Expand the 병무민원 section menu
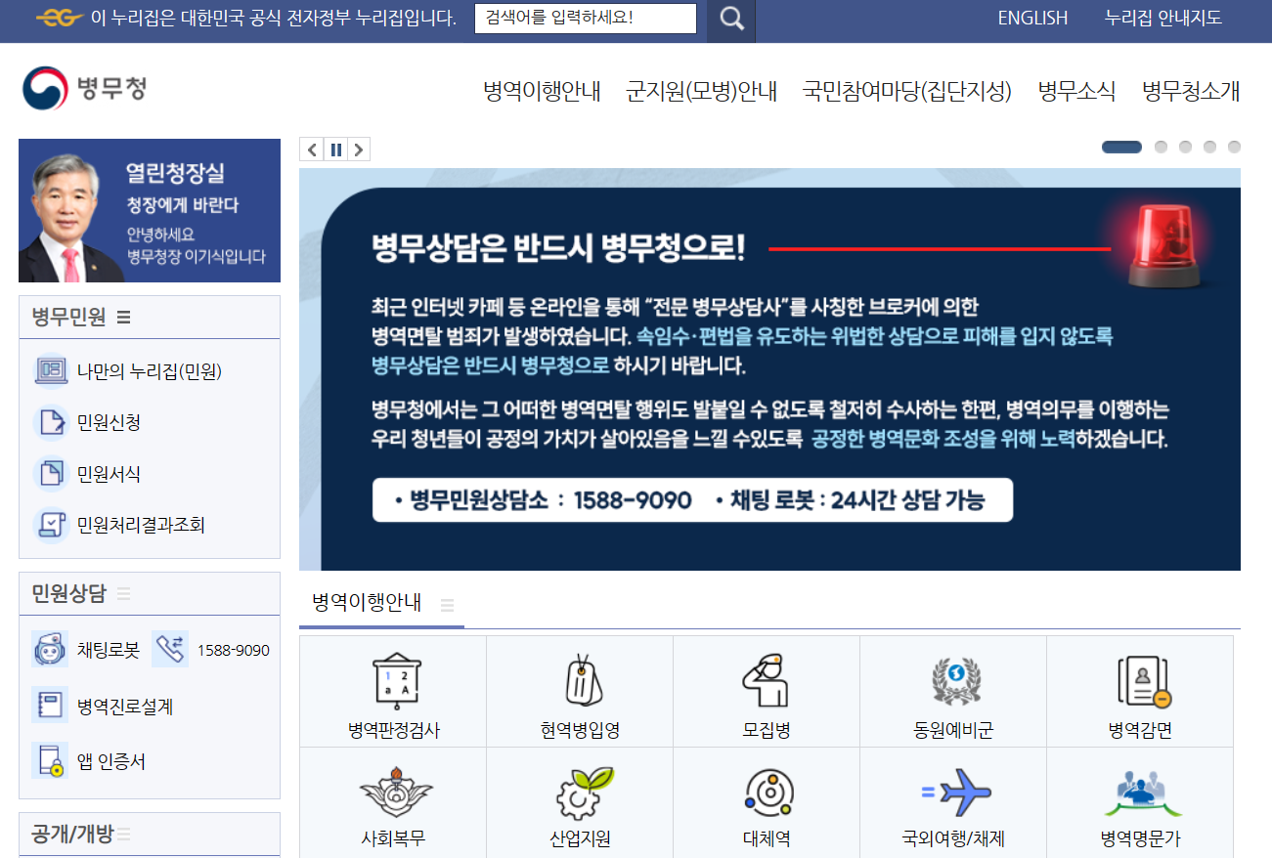Viewport: 1272px width, 858px height. [123, 316]
